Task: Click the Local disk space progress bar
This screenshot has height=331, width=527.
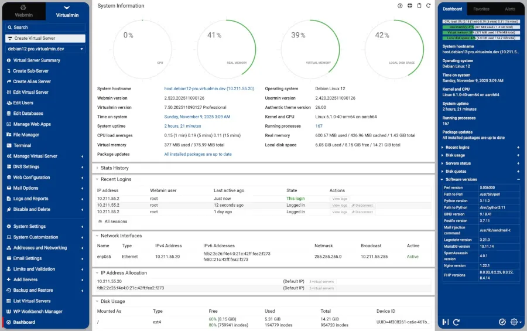Action: (x=481, y=37)
